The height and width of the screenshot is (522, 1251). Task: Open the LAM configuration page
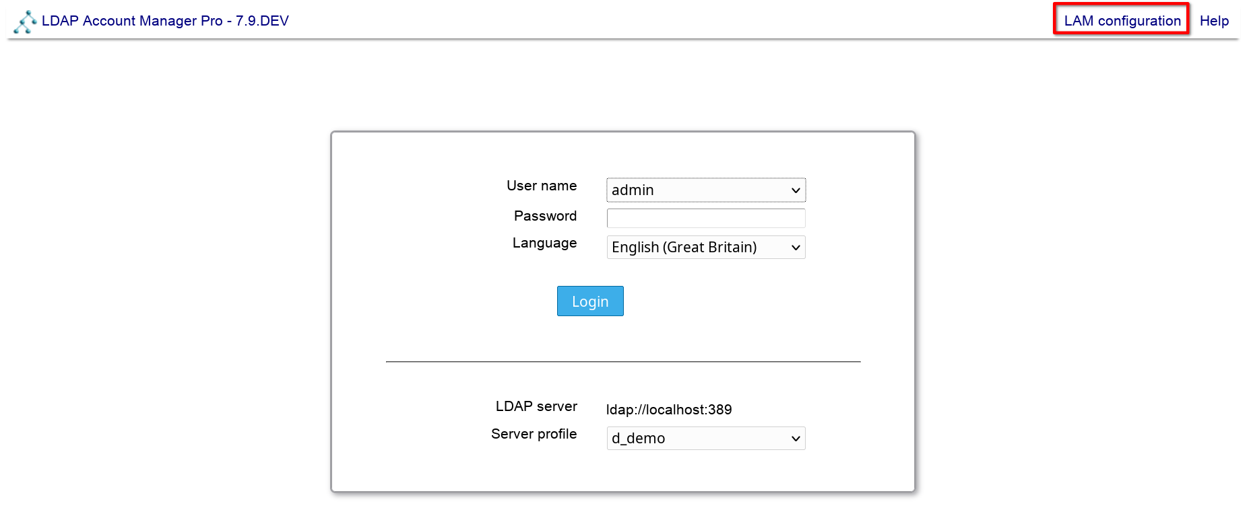pyautogui.click(x=1122, y=21)
